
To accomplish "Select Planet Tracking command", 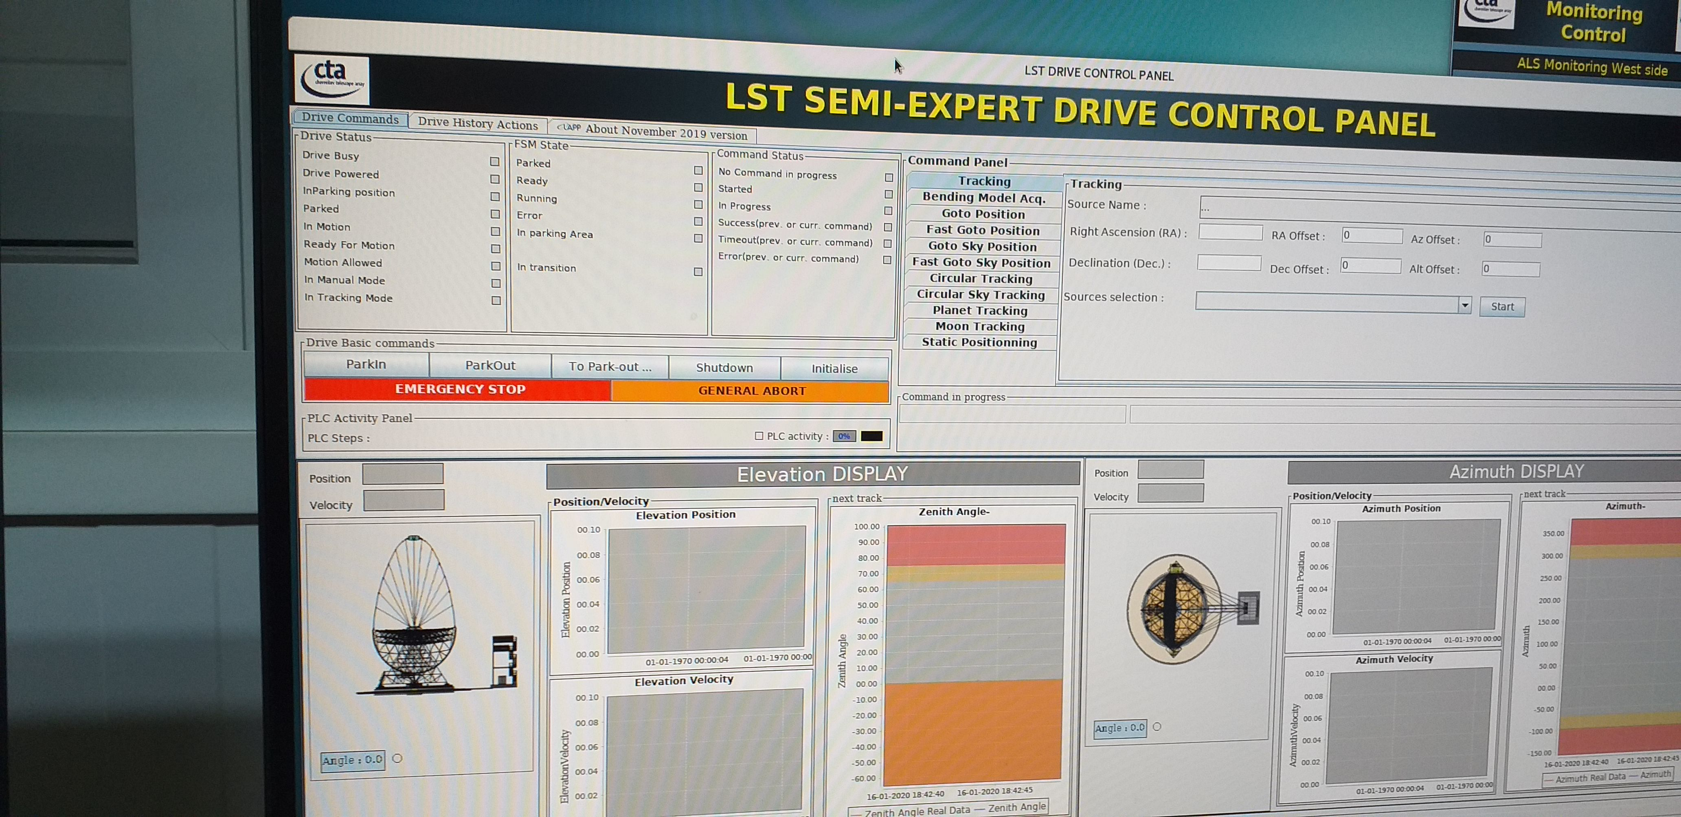I will pyautogui.click(x=980, y=311).
